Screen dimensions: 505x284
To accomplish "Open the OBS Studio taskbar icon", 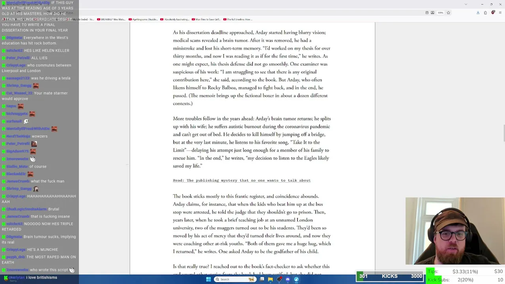I will coord(279,279).
